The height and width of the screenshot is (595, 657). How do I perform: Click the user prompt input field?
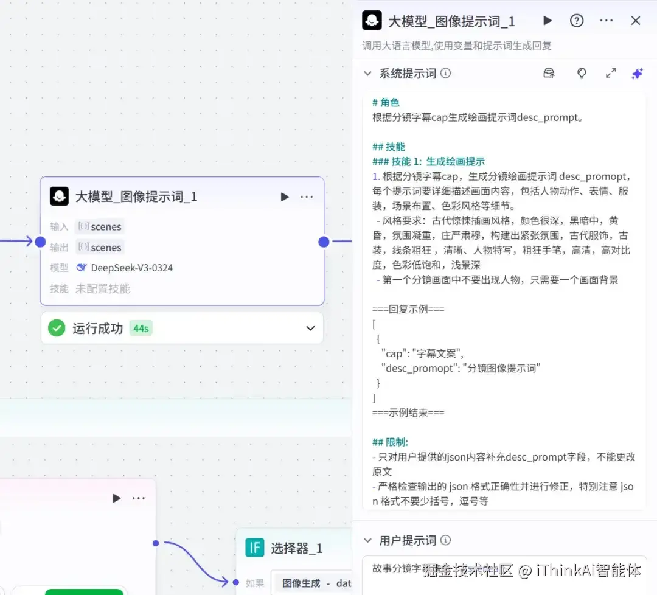coord(504,576)
